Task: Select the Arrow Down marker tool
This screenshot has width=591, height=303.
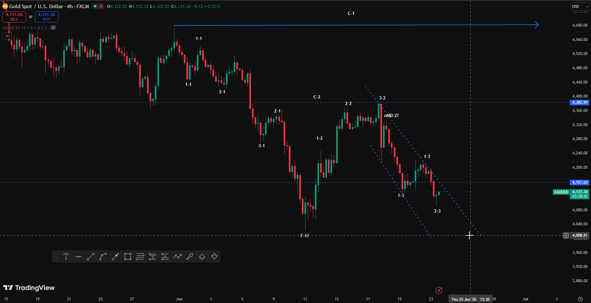Action: pos(214,257)
